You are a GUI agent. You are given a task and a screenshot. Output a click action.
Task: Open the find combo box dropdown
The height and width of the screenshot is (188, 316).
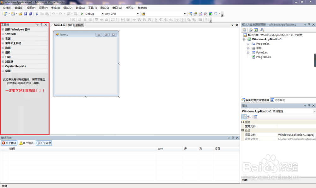click(185, 14)
